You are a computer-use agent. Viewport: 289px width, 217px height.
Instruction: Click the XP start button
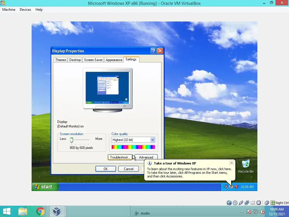[x=45, y=187]
